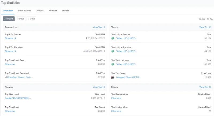Switch to the Network tab

pos(53,11)
